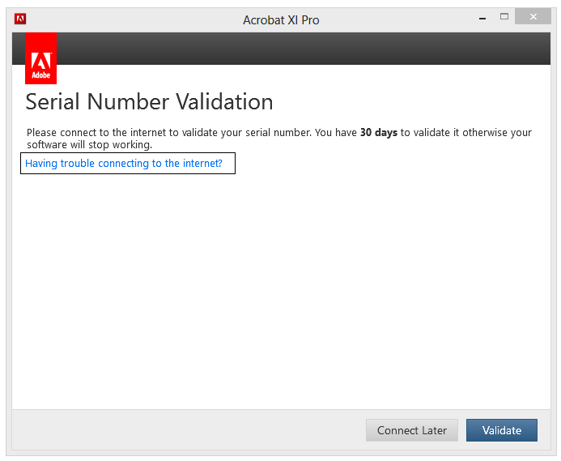The height and width of the screenshot is (461, 561).
Task: Click 'software will stop working.' text
Action: [89, 145]
